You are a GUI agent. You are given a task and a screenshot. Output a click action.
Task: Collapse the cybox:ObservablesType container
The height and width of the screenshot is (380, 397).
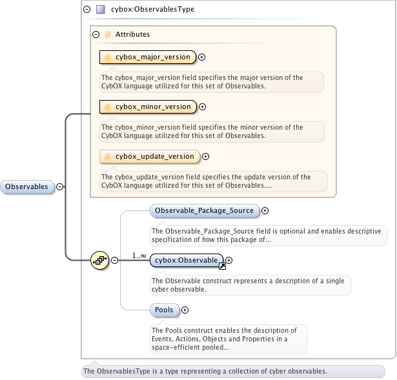tap(87, 10)
